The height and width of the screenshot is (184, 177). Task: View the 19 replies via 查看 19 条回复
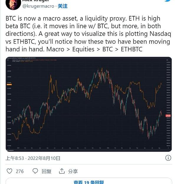pos(89,182)
